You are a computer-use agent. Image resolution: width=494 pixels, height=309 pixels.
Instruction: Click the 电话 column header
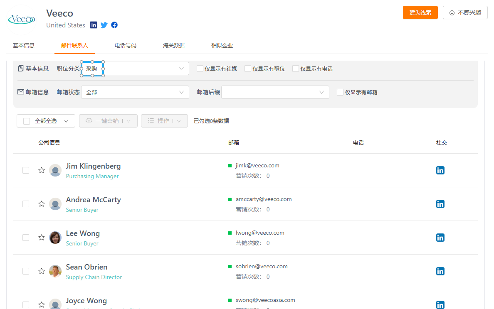click(358, 142)
